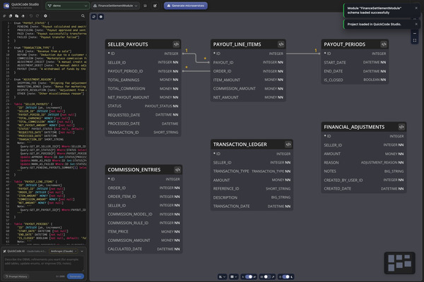Select NET_PAYOUT_AMOUNT field in SELLER_PAYOUTS

pyautogui.click(x=143, y=97)
